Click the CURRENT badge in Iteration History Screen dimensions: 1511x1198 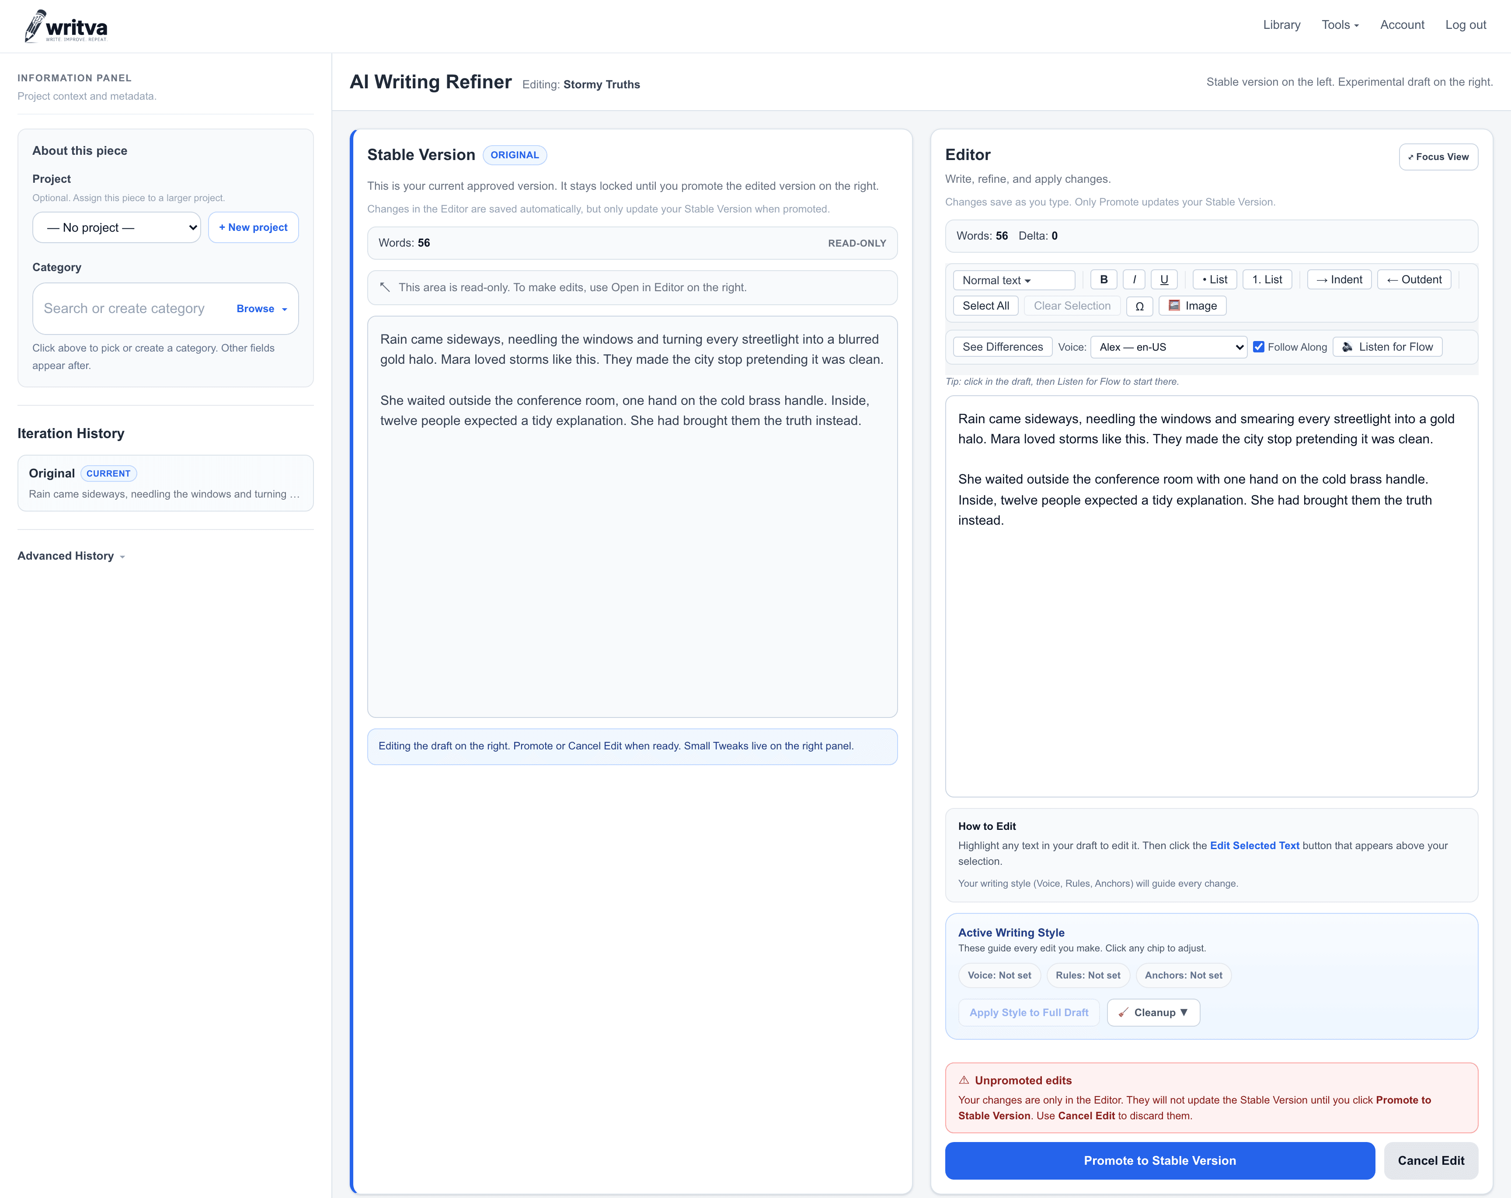[x=108, y=474]
